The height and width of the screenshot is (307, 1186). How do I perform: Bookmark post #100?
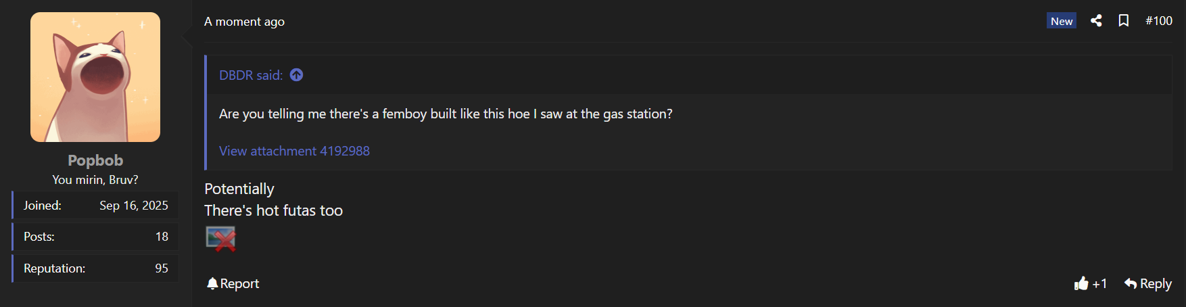pyautogui.click(x=1124, y=21)
